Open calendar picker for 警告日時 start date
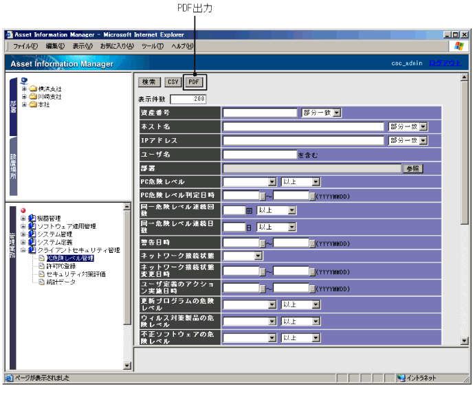The image size is (473, 402). [263, 244]
